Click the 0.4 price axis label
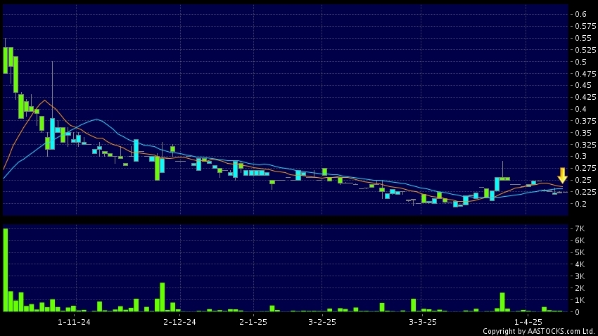The image size is (598, 336). [x=580, y=109]
